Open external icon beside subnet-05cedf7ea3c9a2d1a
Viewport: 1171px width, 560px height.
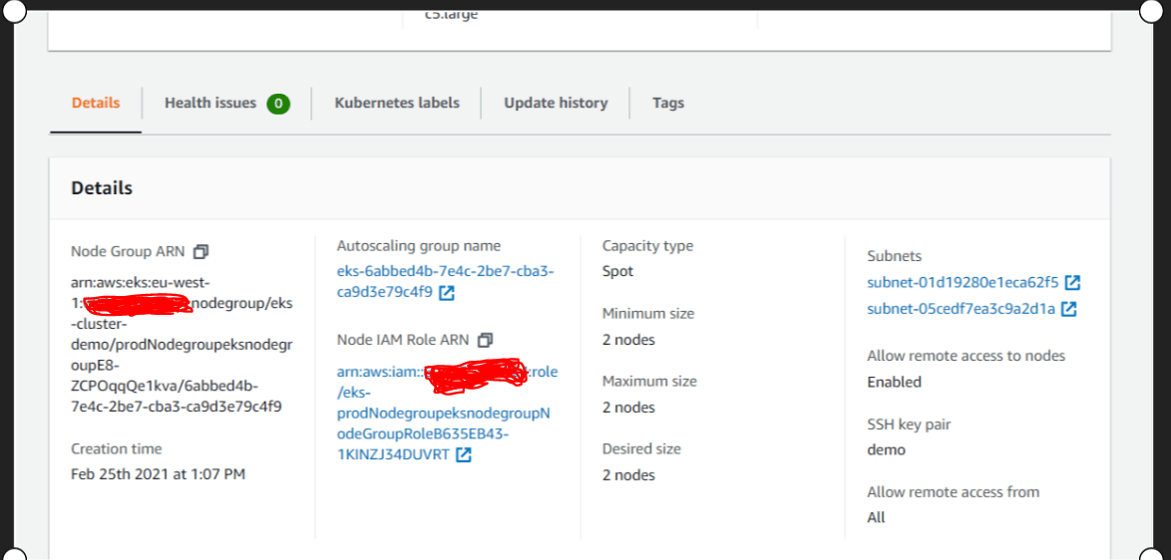[1068, 309]
